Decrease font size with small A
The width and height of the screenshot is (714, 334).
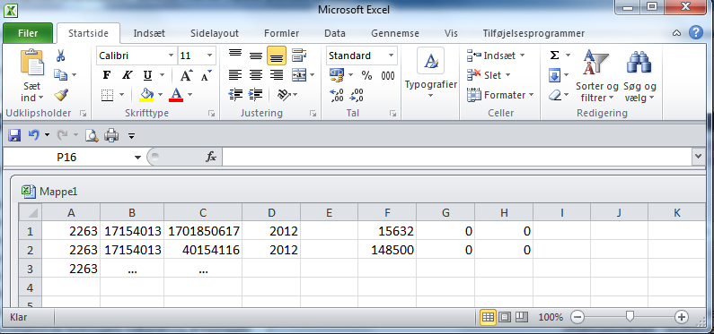tap(207, 75)
